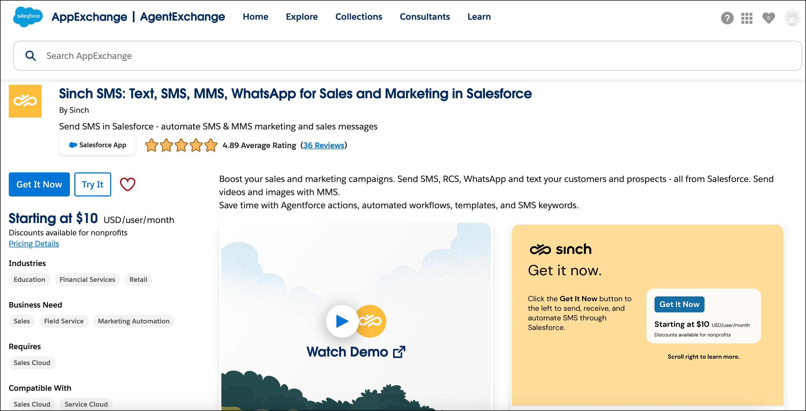Click the search magnifier icon
The width and height of the screenshot is (806, 411).
point(30,56)
